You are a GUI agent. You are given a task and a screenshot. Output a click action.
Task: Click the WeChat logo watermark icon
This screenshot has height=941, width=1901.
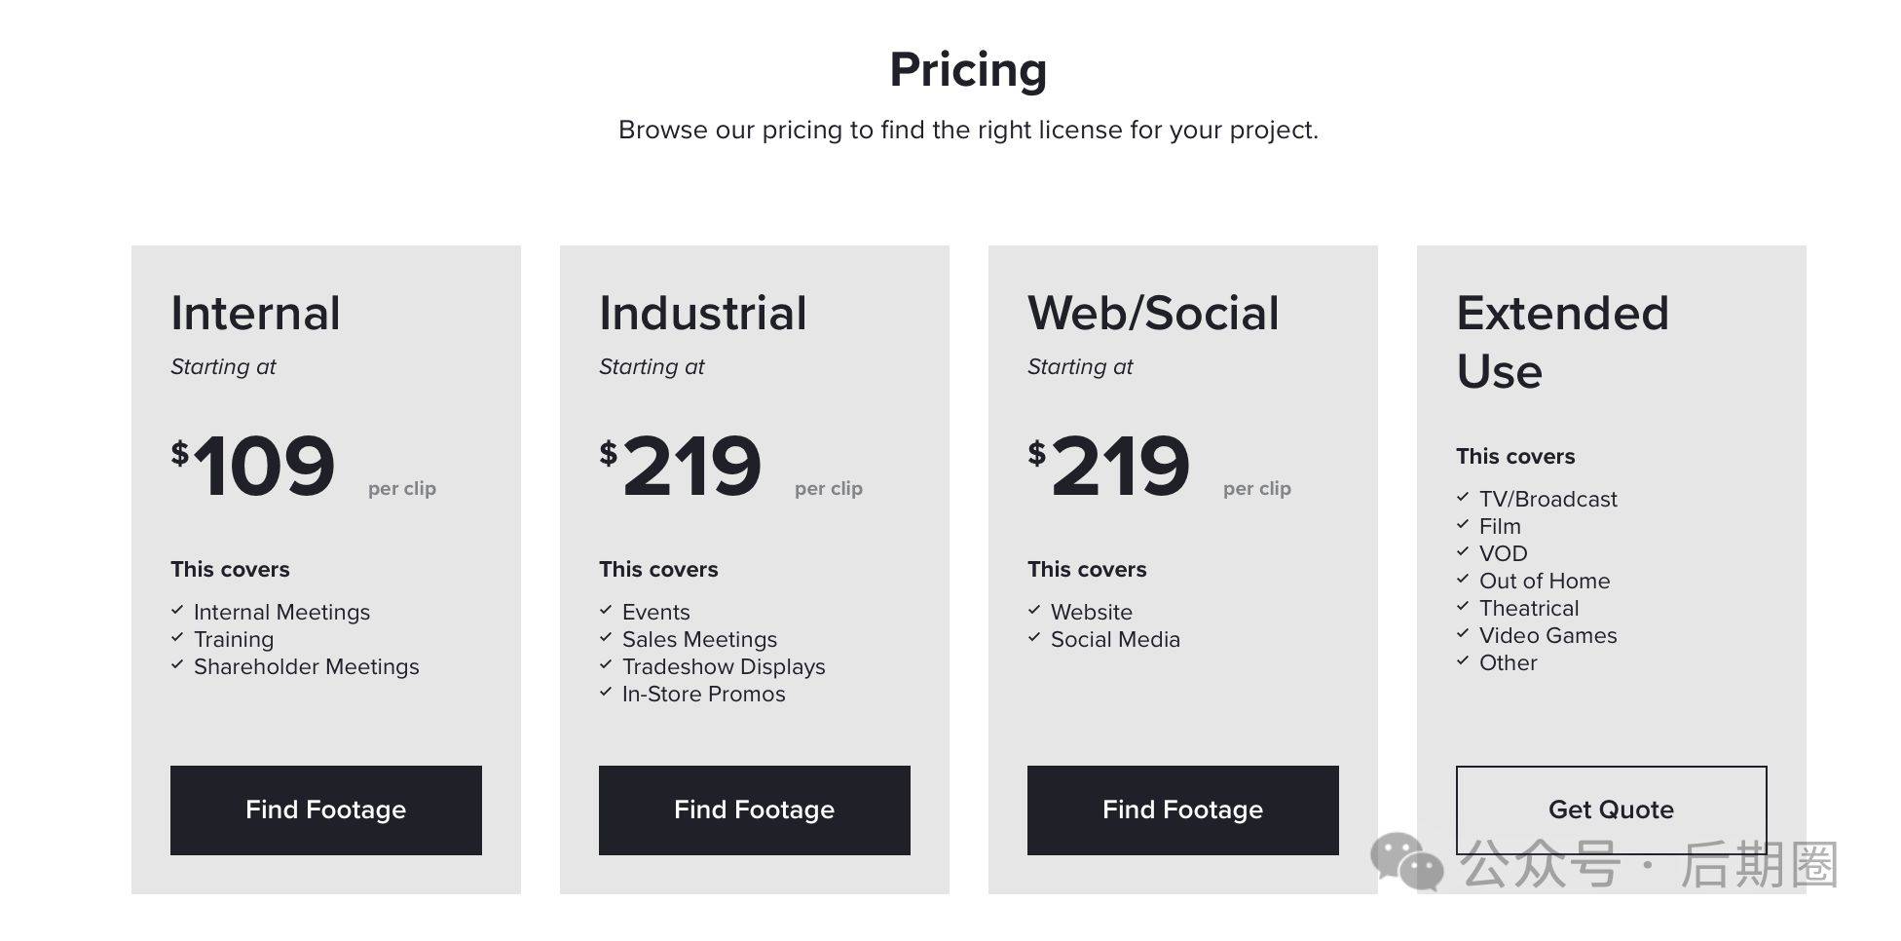point(1407,861)
